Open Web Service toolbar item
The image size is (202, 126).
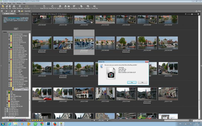pyautogui.click(x=81, y=7)
